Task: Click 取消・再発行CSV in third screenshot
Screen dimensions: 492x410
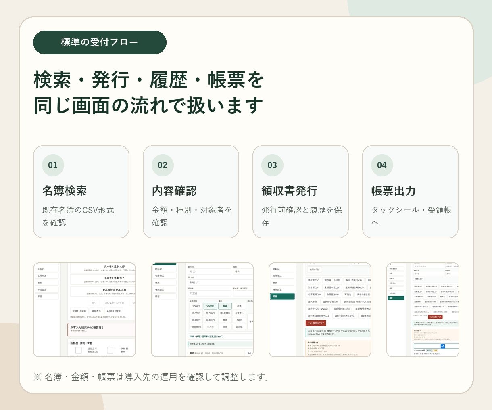Action: click(354, 280)
